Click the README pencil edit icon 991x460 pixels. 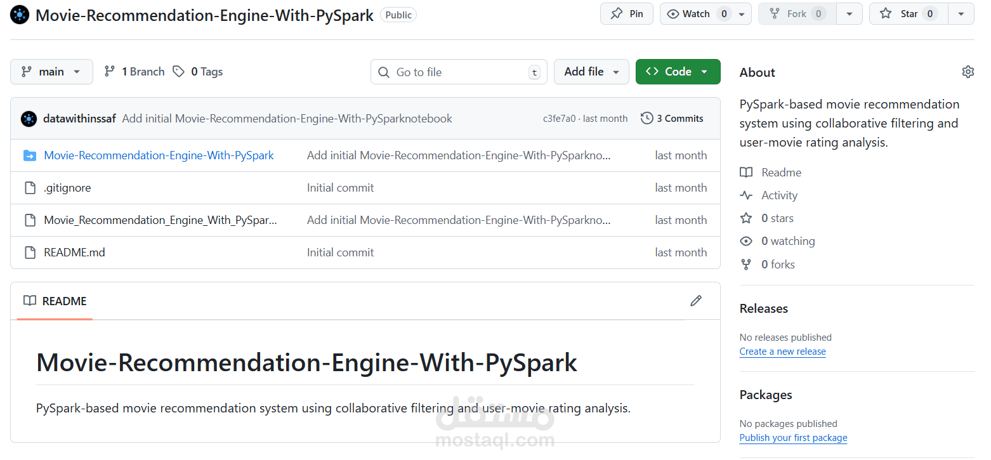pyautogui.click(x=696, y=301)
